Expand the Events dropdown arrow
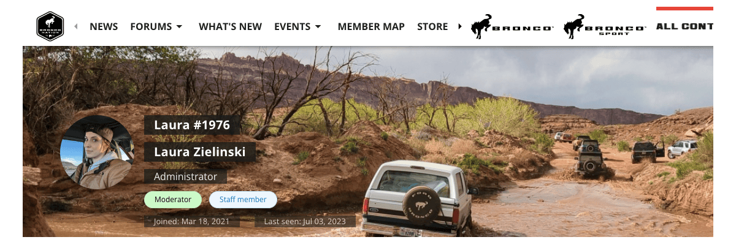The height and width of the screenshot is (245, 736). pyautogui.click(x=318, y=27)
